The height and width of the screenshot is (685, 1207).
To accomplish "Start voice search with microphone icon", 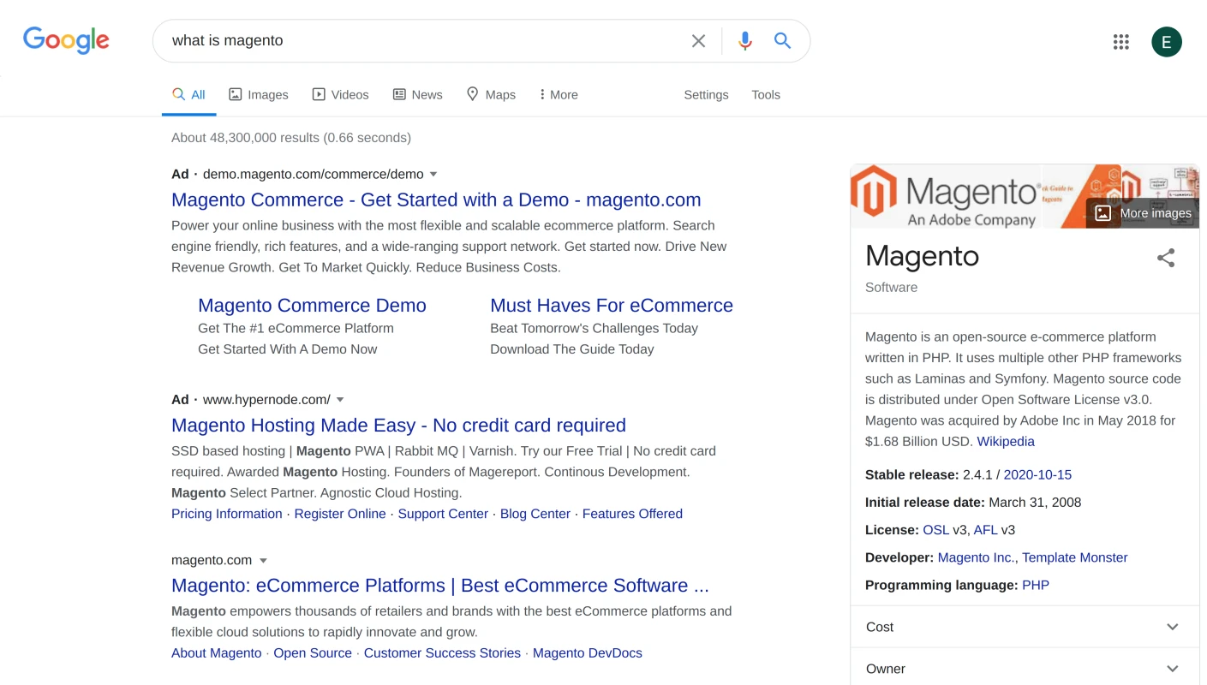I will coord(745,41).
